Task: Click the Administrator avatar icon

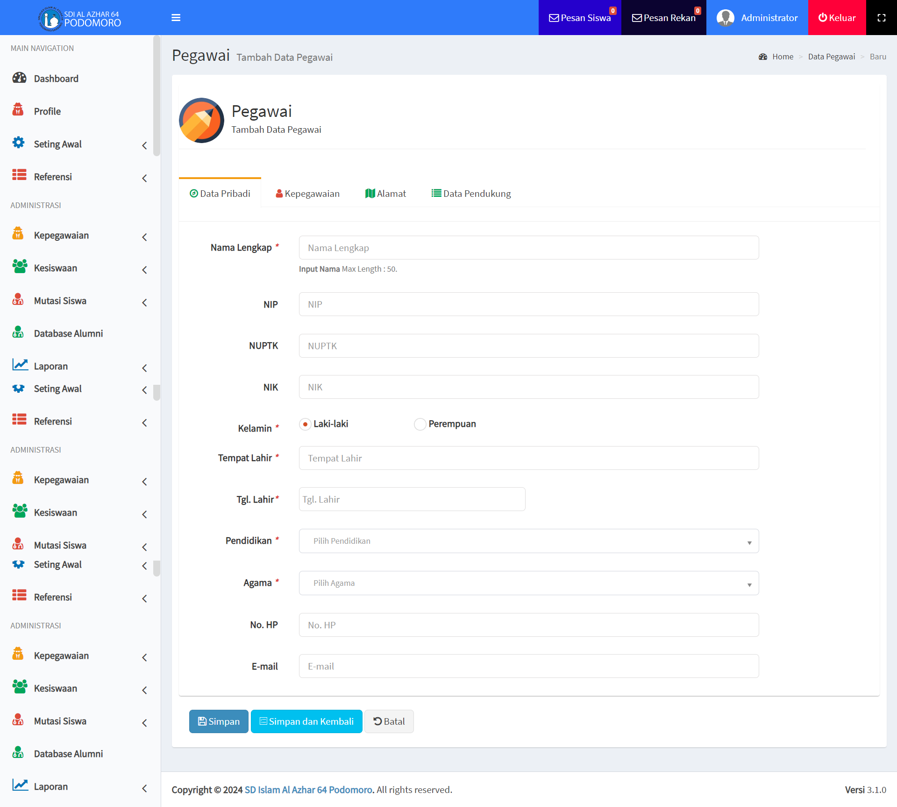Action: click(725, 18)
